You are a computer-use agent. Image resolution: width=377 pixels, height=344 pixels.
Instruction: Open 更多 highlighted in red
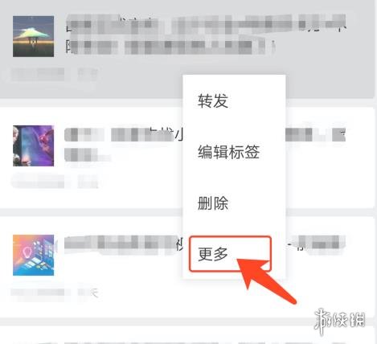coord(230,254)
